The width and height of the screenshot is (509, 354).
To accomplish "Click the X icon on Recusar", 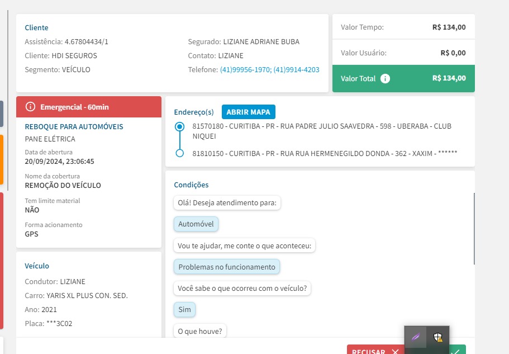I will (x=395, y=351).
